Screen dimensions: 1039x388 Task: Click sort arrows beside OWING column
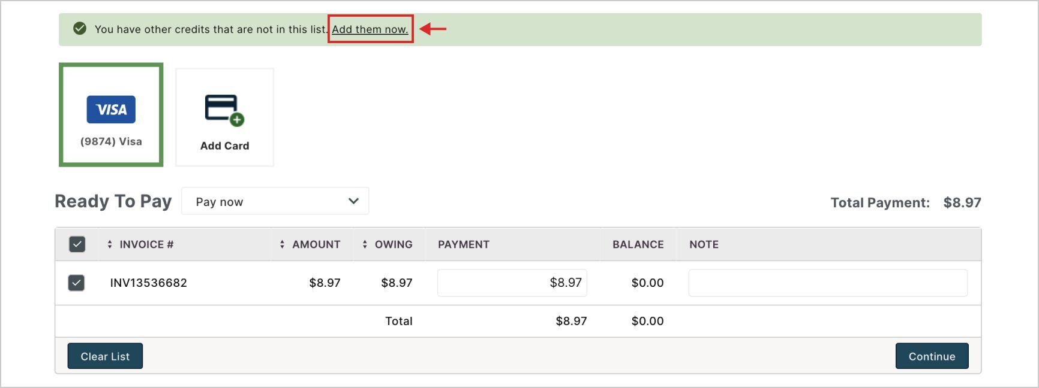coord(365,244)
